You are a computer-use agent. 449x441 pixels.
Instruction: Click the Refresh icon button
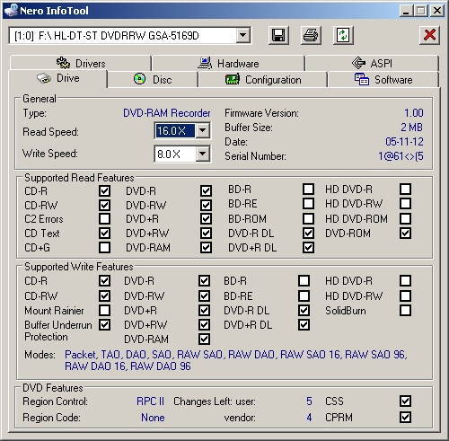[x=343, y=35]
